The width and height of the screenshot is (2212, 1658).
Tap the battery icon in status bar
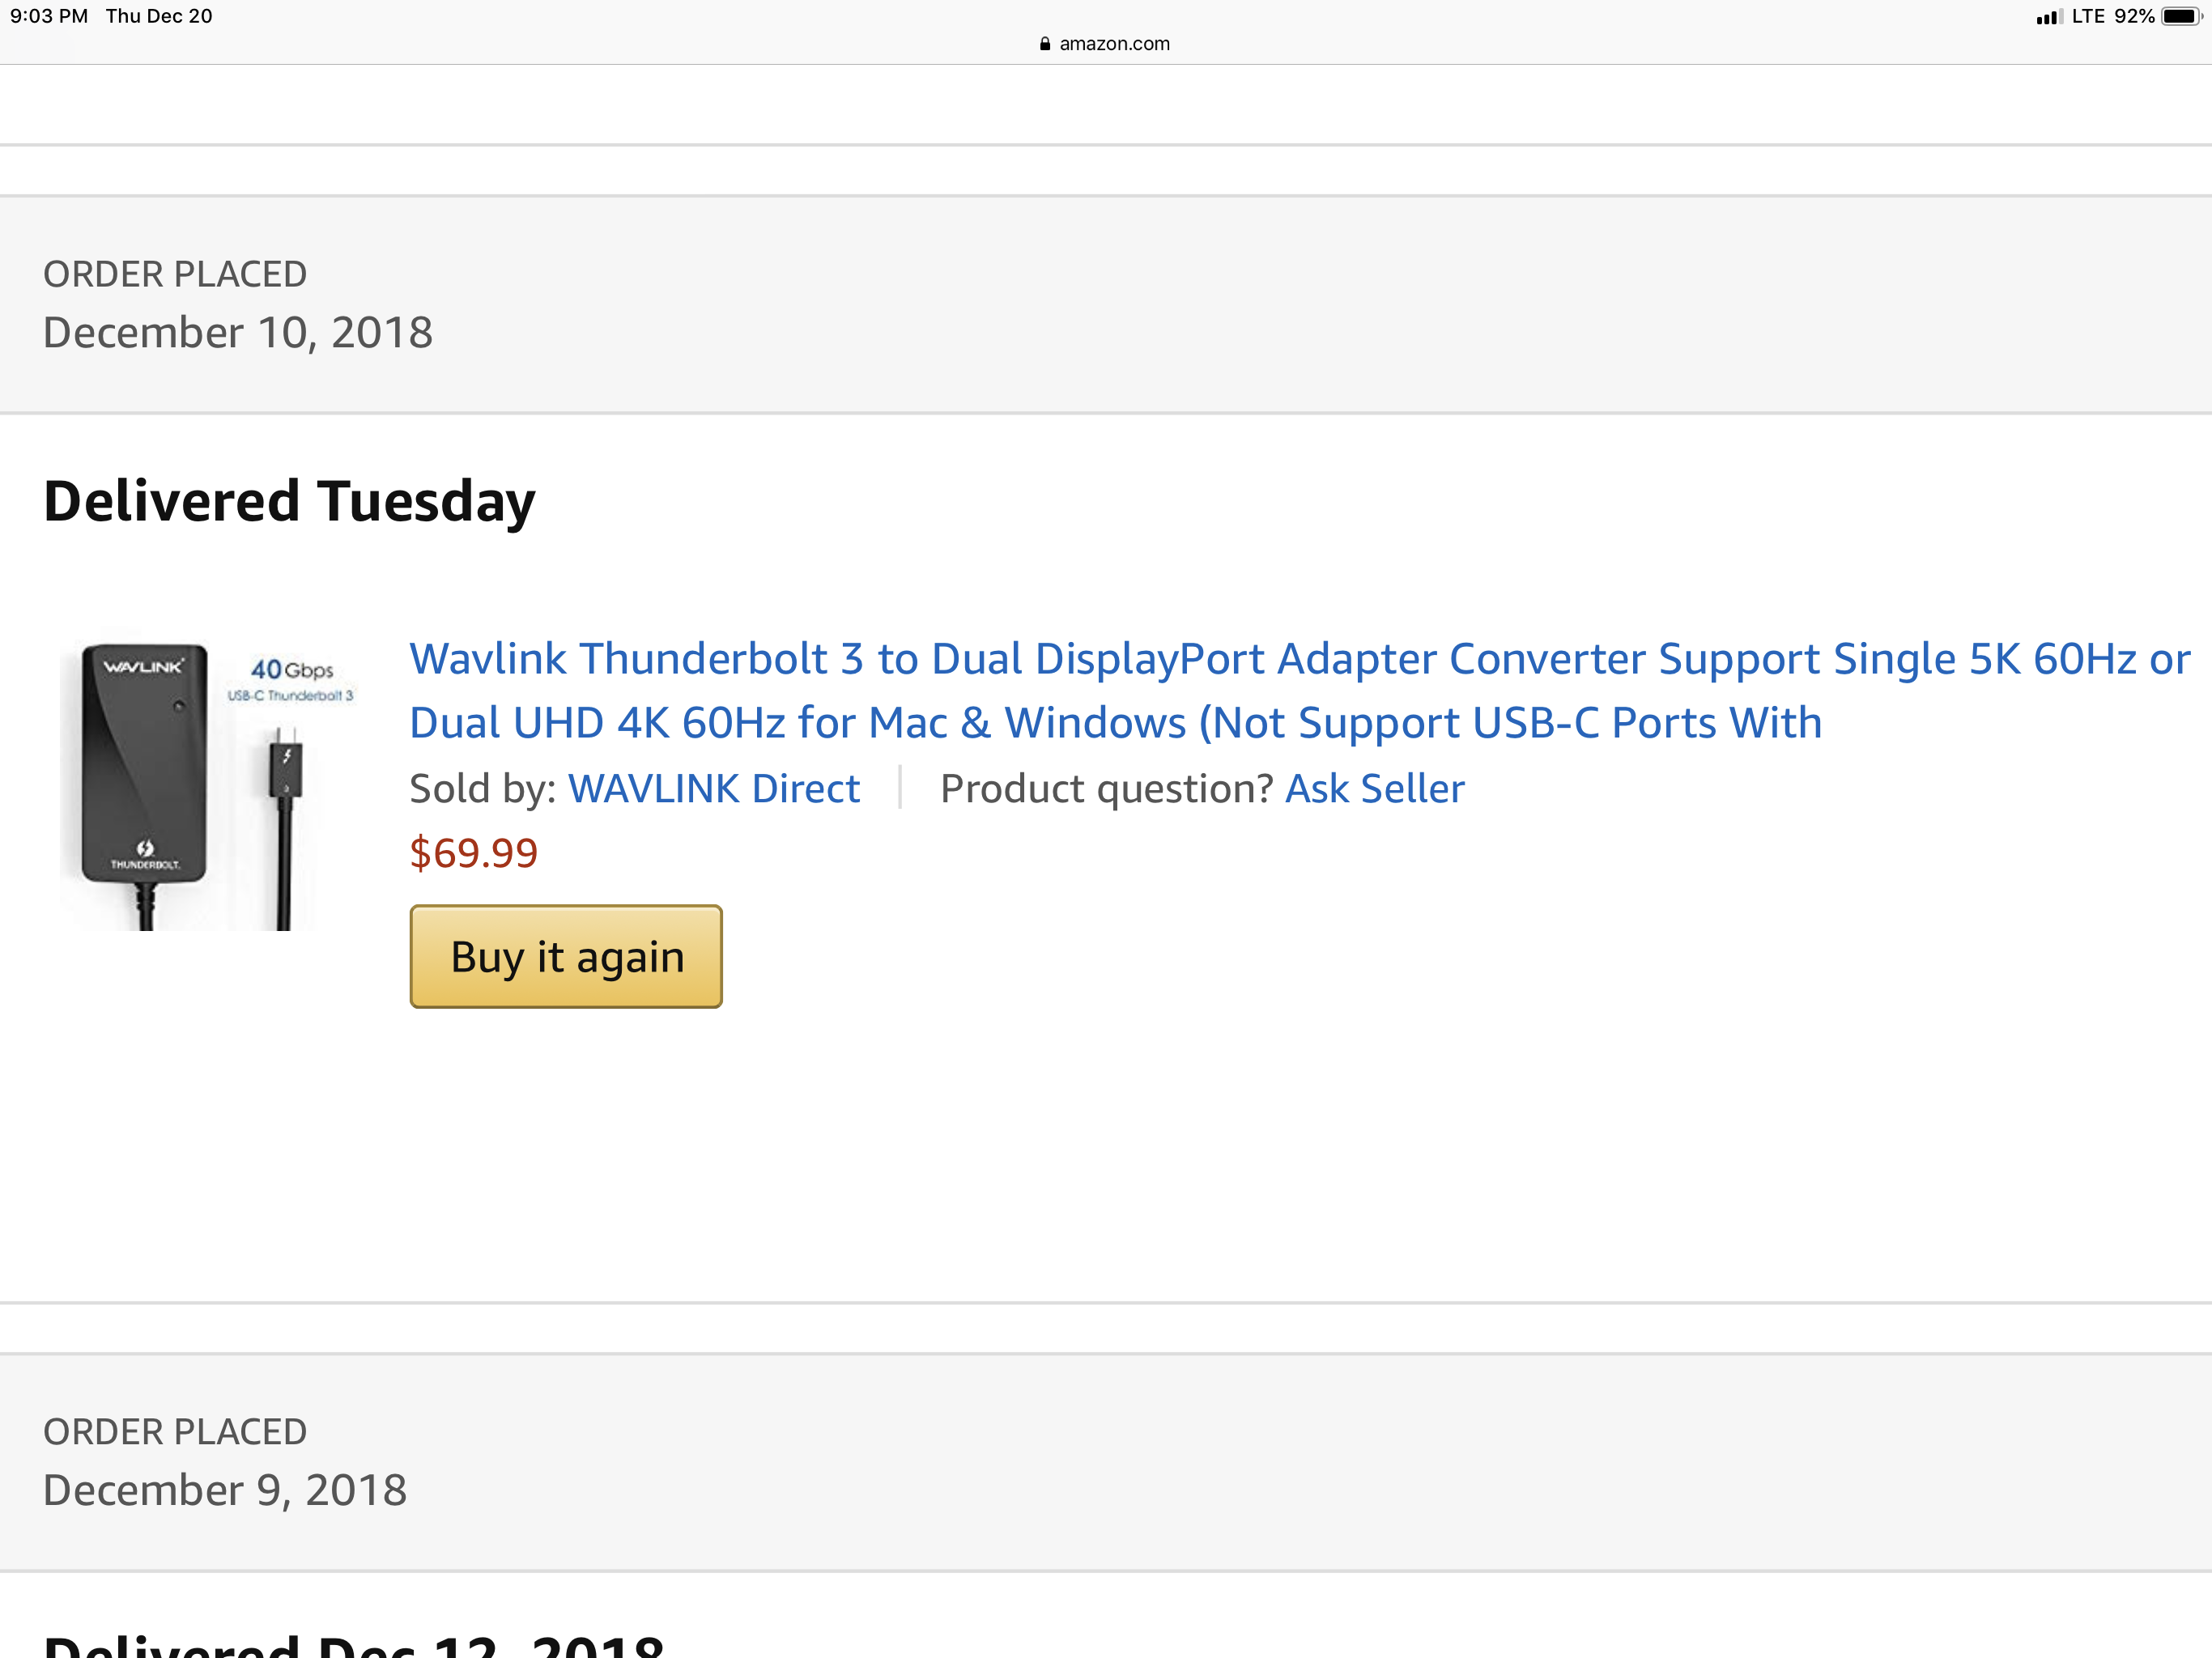click(x=2180, y=17)
